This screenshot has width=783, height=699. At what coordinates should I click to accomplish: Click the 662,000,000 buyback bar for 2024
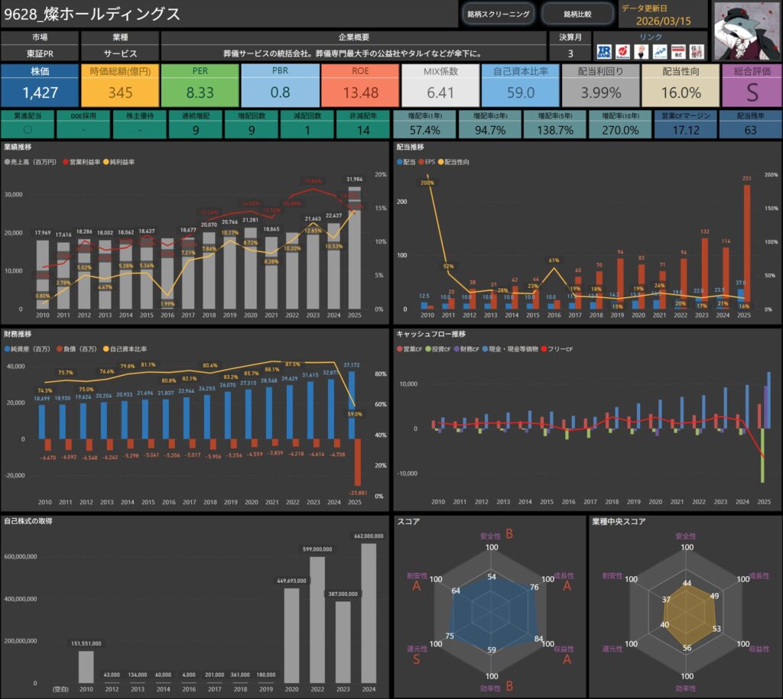(x=368, y=613)
